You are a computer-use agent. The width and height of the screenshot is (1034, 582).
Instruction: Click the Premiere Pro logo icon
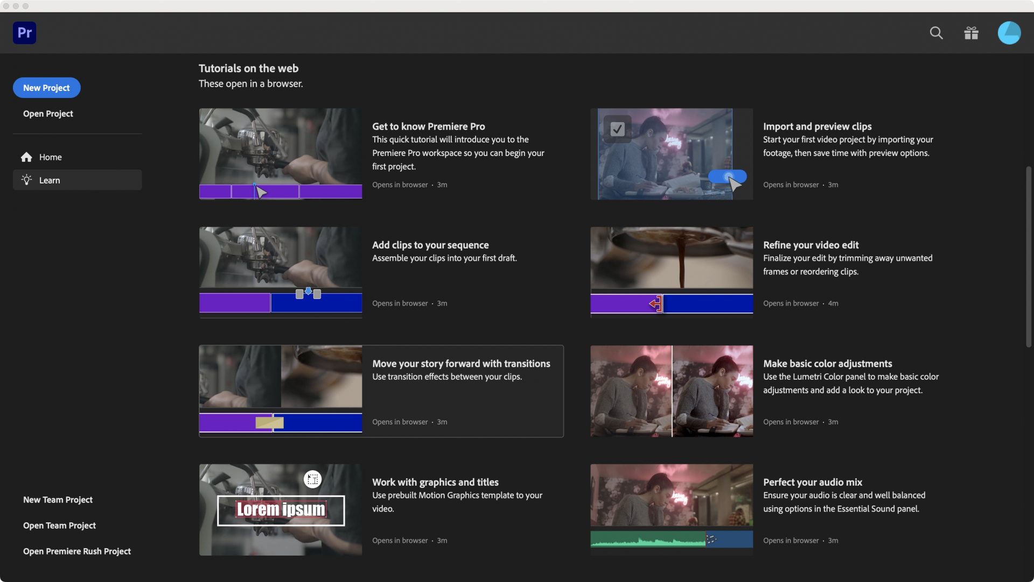24,33
